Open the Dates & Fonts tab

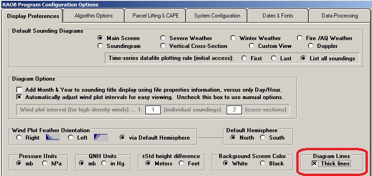coord(278,16)
